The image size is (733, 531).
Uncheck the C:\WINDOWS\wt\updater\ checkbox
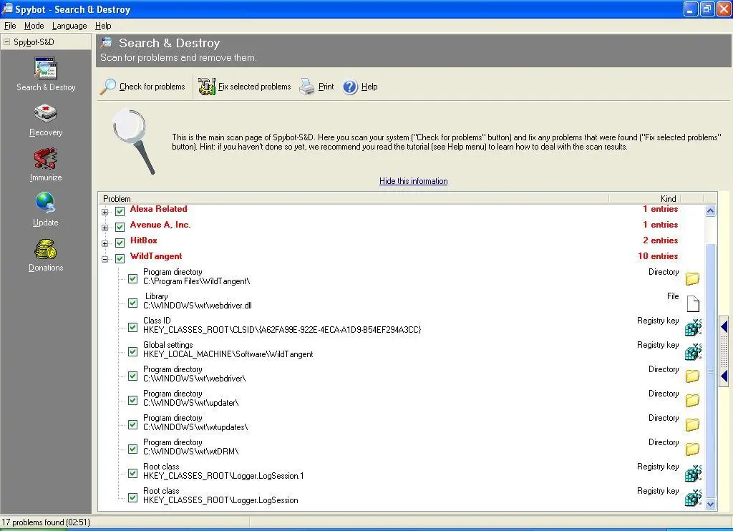click(132, 400)
